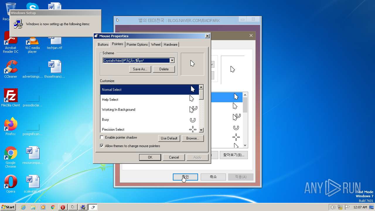Expand the Scheme dropdown list

[172, 61]
